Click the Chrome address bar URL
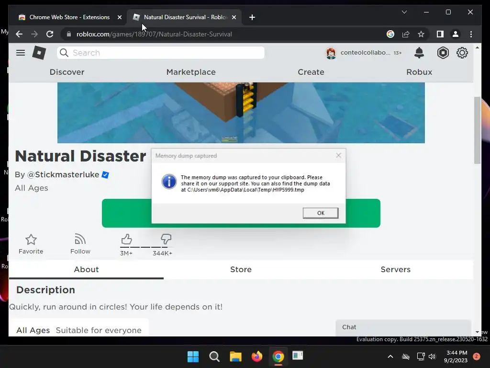 point(154,34)
